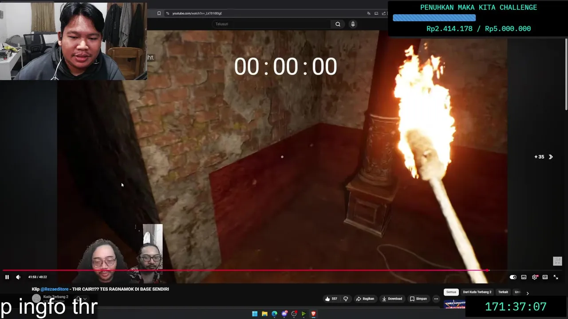The width and height of the screenshot is (568, 319).
Task: Click the magnifier search button
Action: click(x=338, y=24)
